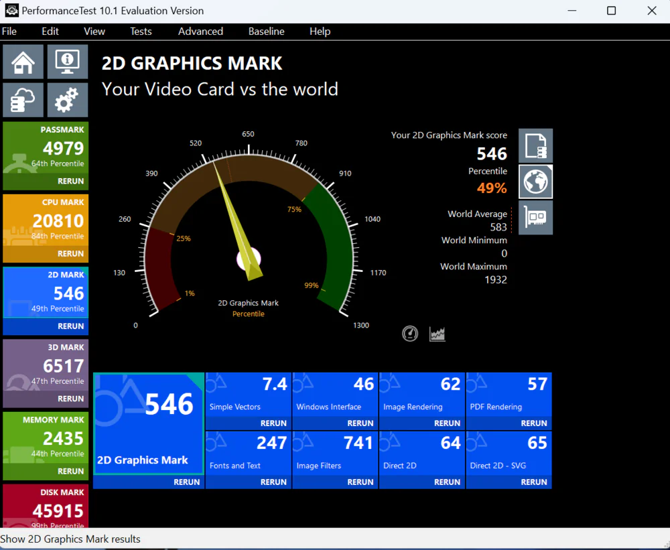Select the Direct 2D 64 result tile
This screenshot has width=670, height=550.
[421, 454]
